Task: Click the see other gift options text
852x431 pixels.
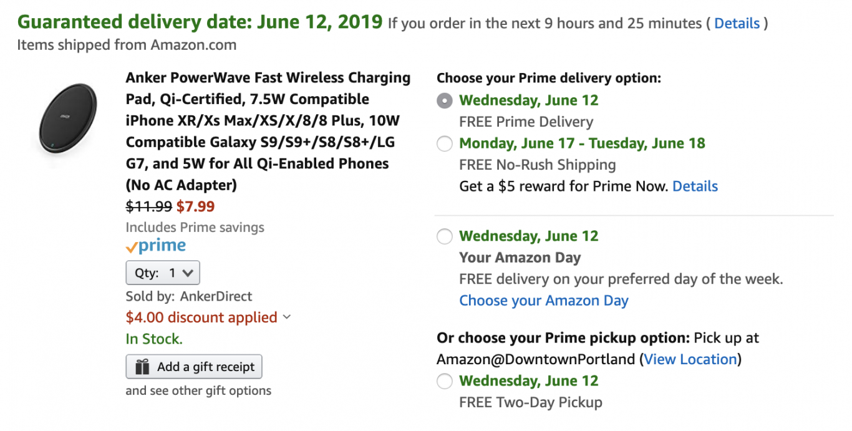Action: click(x=198, y=391)
